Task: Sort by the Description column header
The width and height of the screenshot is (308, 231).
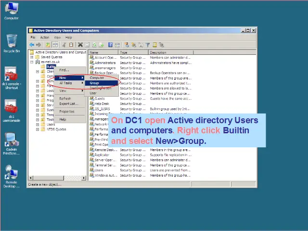Action: [x=171, y=52]
